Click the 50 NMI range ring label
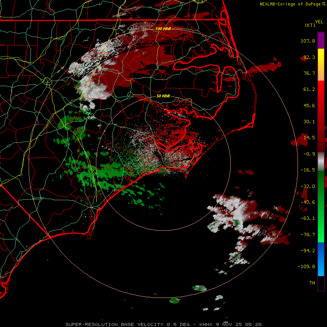The width and height of the screenshot is (327, 327). click(x=163, y=96)
